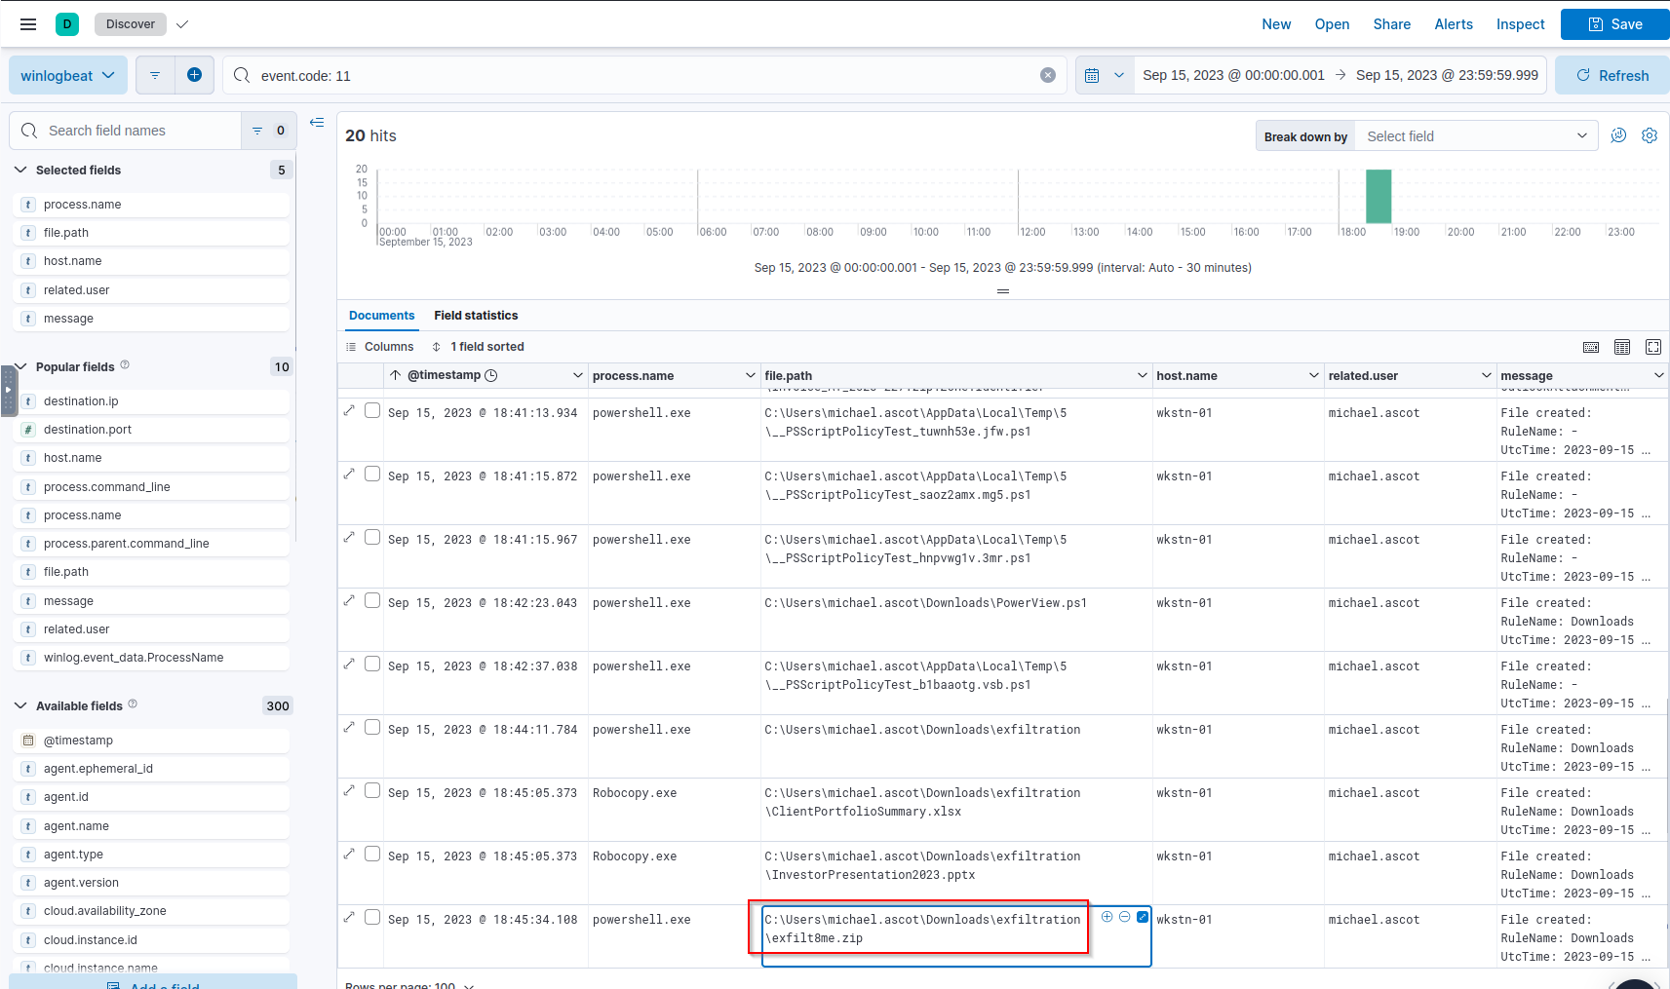Open the main hamburger navigation menu
The image size is (1670, 989).
[28, 24]
